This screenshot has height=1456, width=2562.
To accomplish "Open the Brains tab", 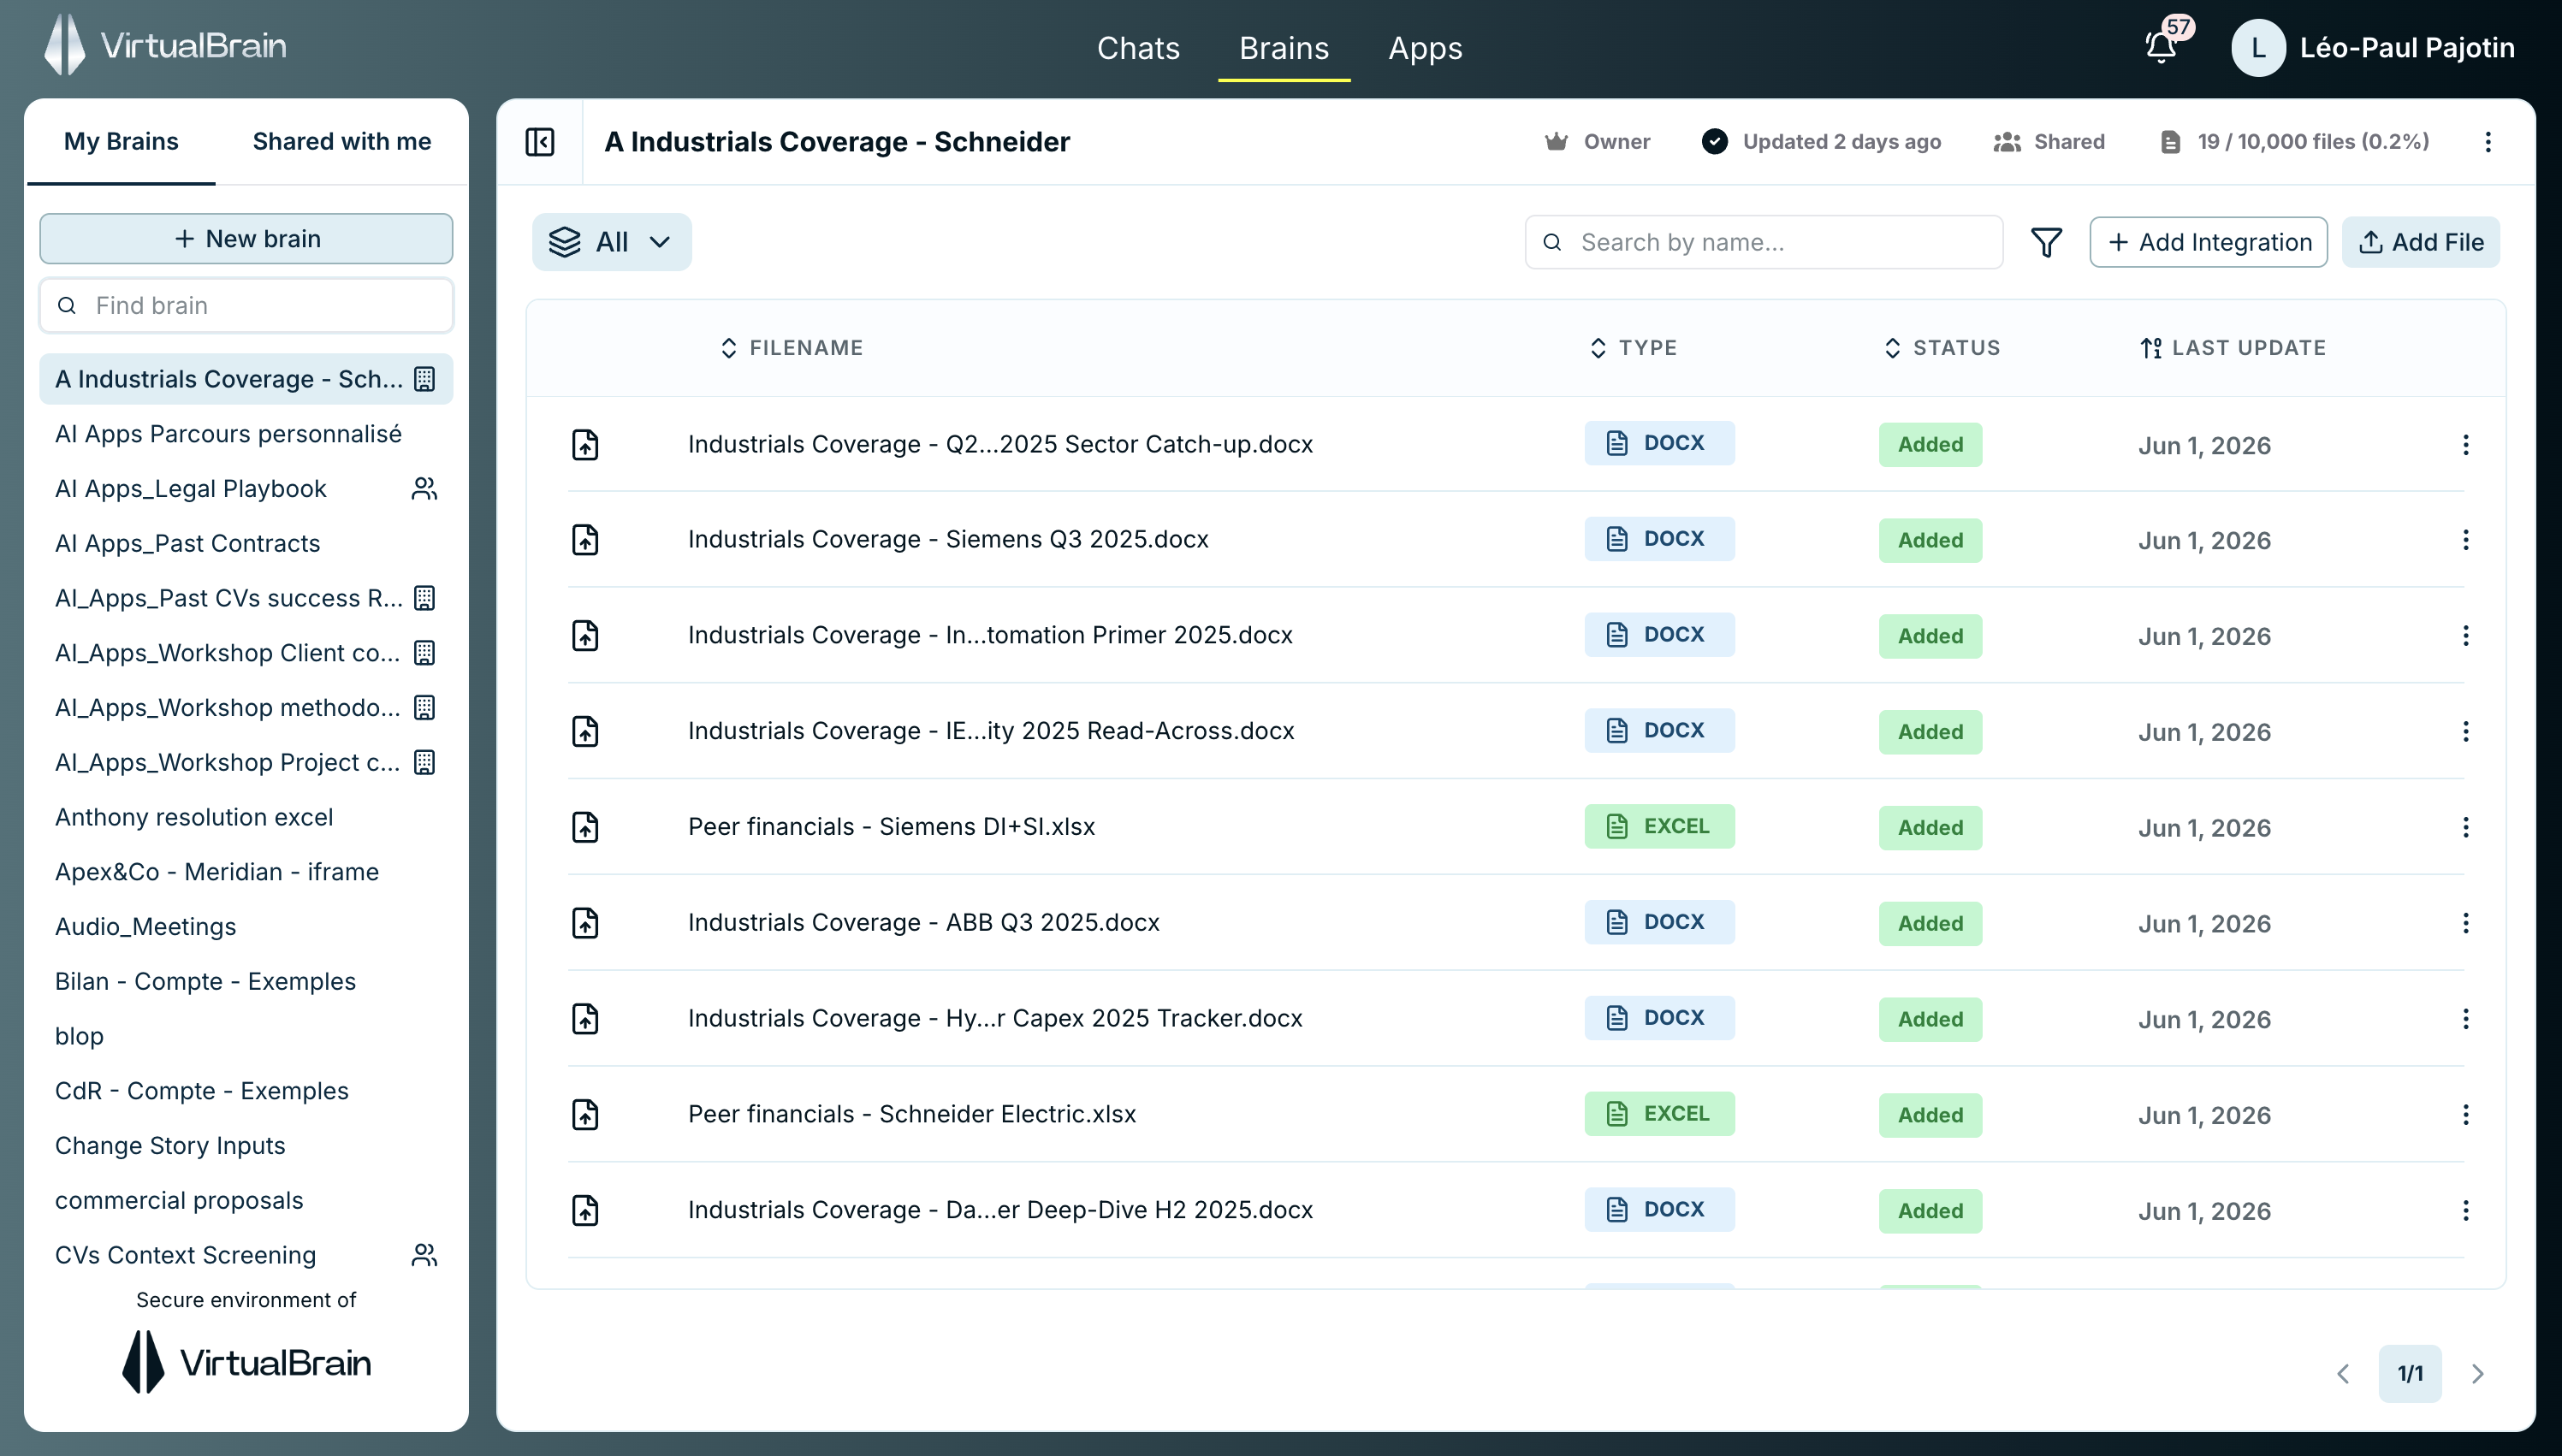I will (1284, 48).
